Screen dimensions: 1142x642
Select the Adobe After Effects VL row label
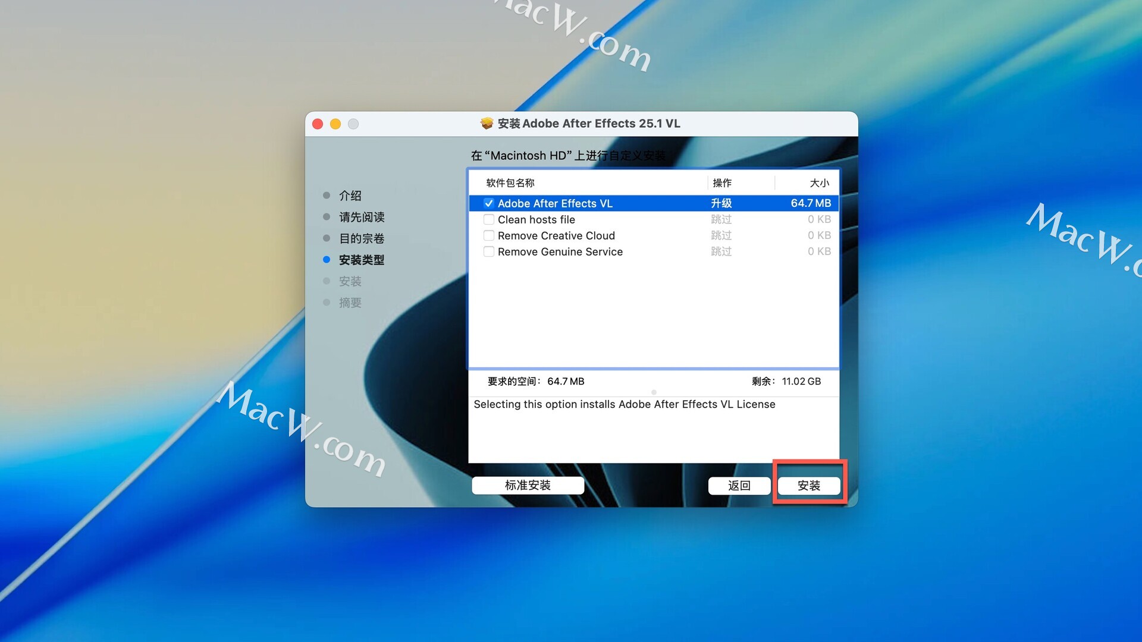coord(555,203)
